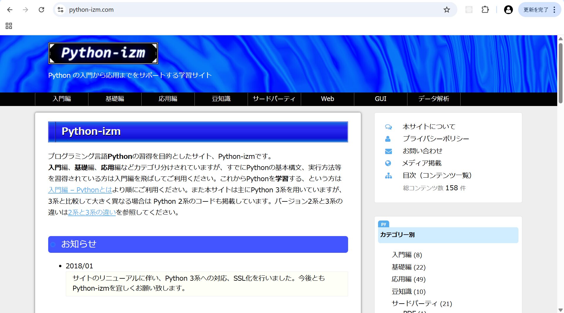Click the globe icon for メディア掲載
Image resolution: width=564 pixels, height=313 pixels.
(388, 163)
